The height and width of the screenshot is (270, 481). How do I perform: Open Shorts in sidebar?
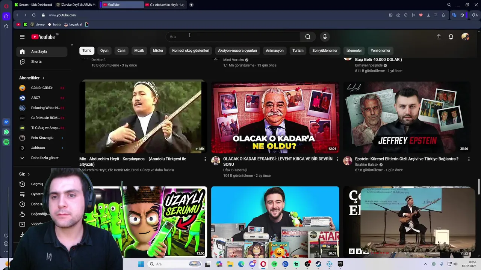[x=42, y=61]
